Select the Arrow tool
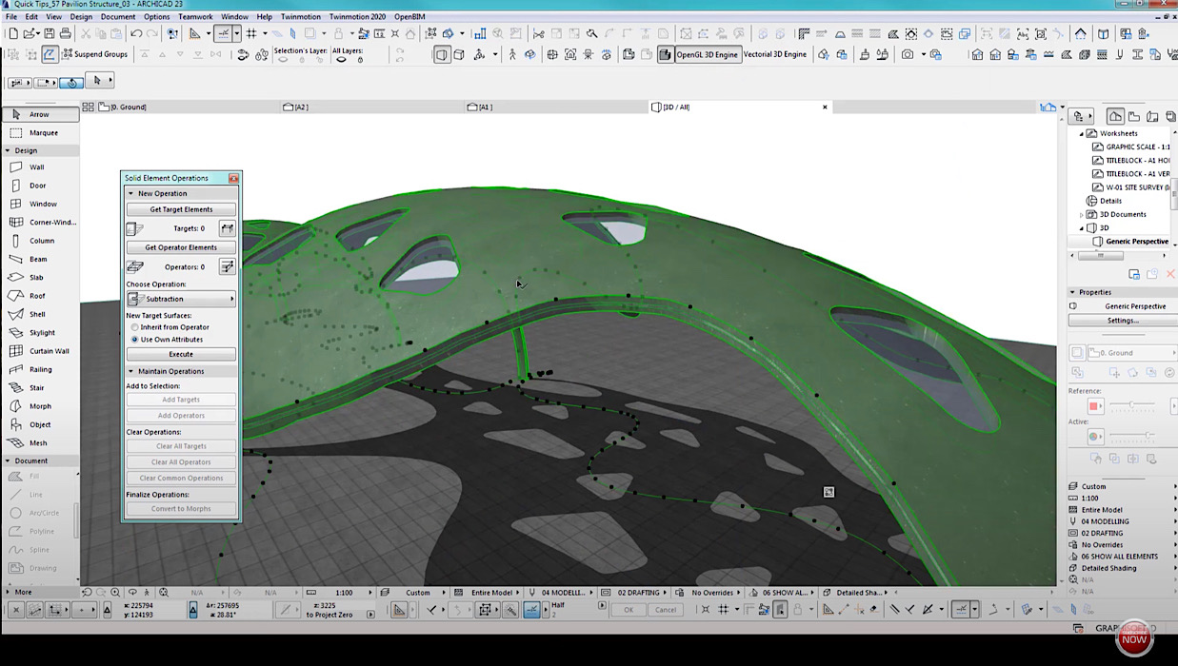Viewport: 1178px width, 666px height. [38, 114]
